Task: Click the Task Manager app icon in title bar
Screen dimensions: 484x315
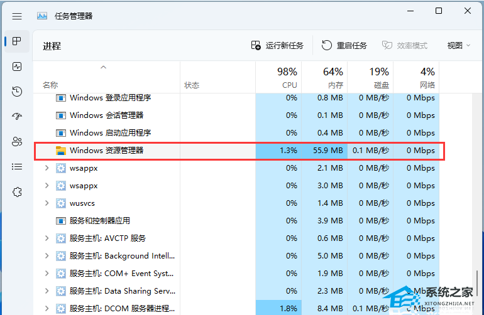Action: pos(42,16)
